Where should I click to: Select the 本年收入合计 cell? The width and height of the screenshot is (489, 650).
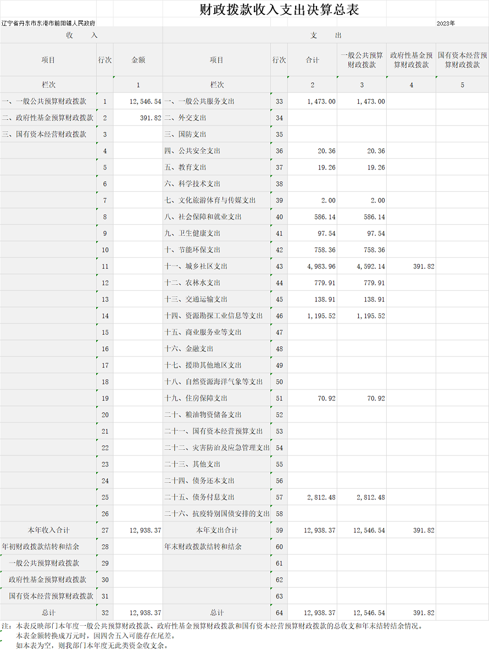tap(48, 530)
